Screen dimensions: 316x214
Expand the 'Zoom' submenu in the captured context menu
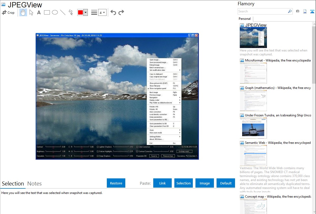tap(164, 130)
